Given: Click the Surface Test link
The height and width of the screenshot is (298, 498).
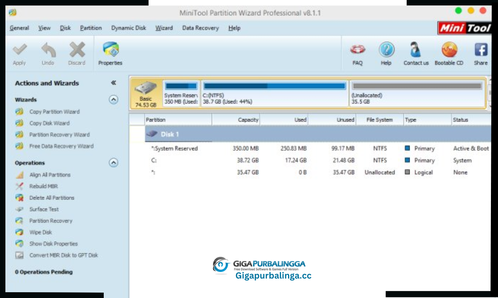Looking at the screenshot, I should tap(44, 209).
